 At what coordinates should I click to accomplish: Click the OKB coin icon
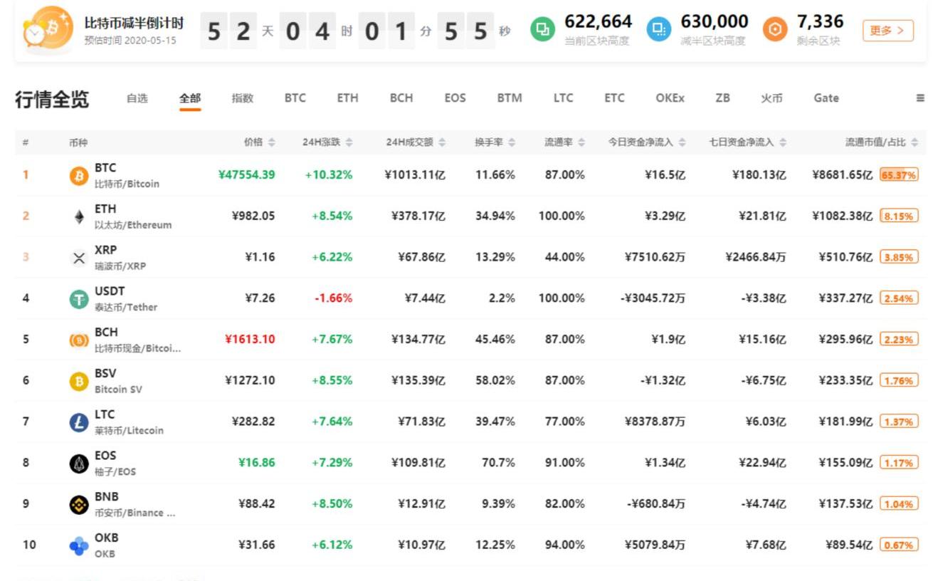[79, 546]
